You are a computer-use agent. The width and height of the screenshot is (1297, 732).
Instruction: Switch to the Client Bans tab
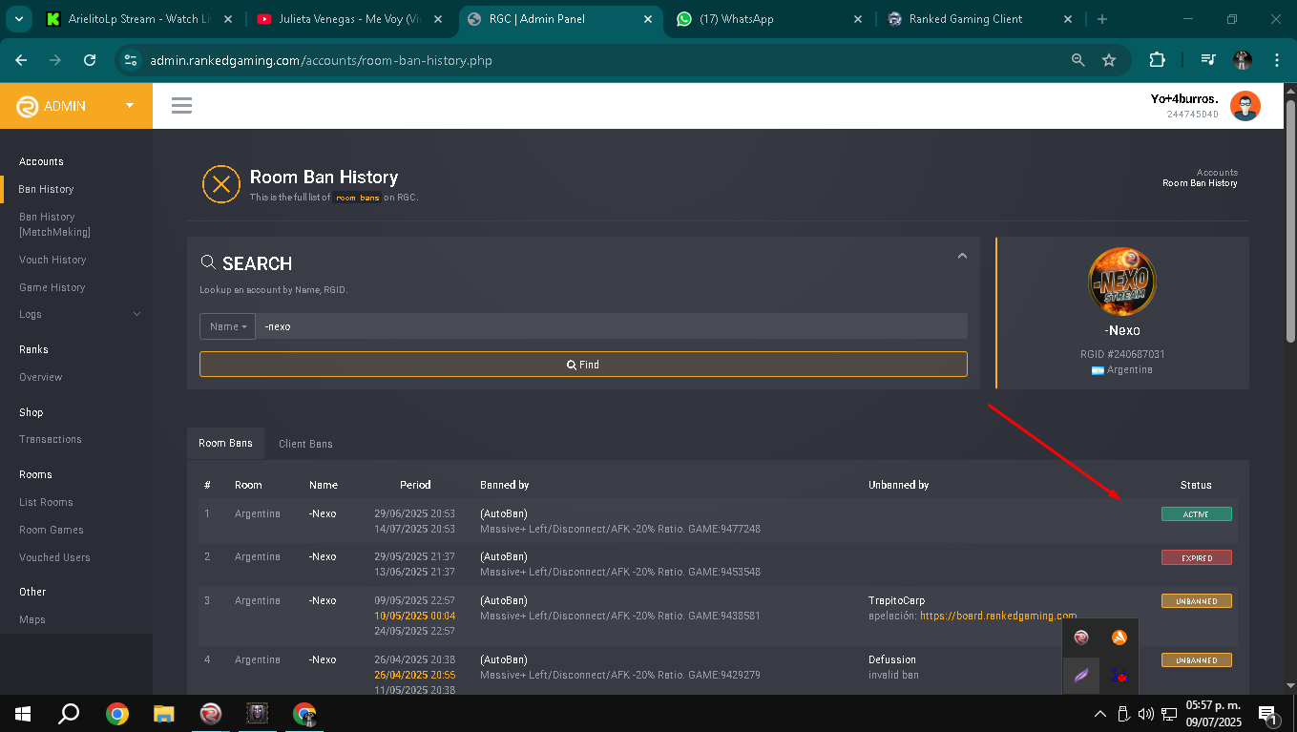pyautogui.click(x=305, y=444)
